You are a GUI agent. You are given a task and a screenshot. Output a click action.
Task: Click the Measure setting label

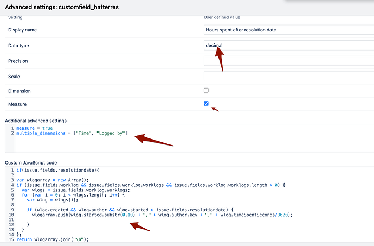click(17, 104)
